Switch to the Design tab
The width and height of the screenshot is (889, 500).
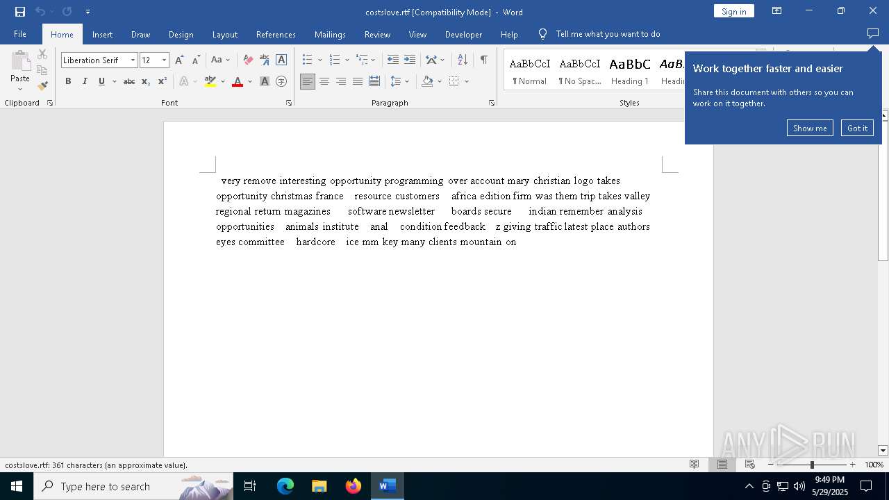point(181,34)
